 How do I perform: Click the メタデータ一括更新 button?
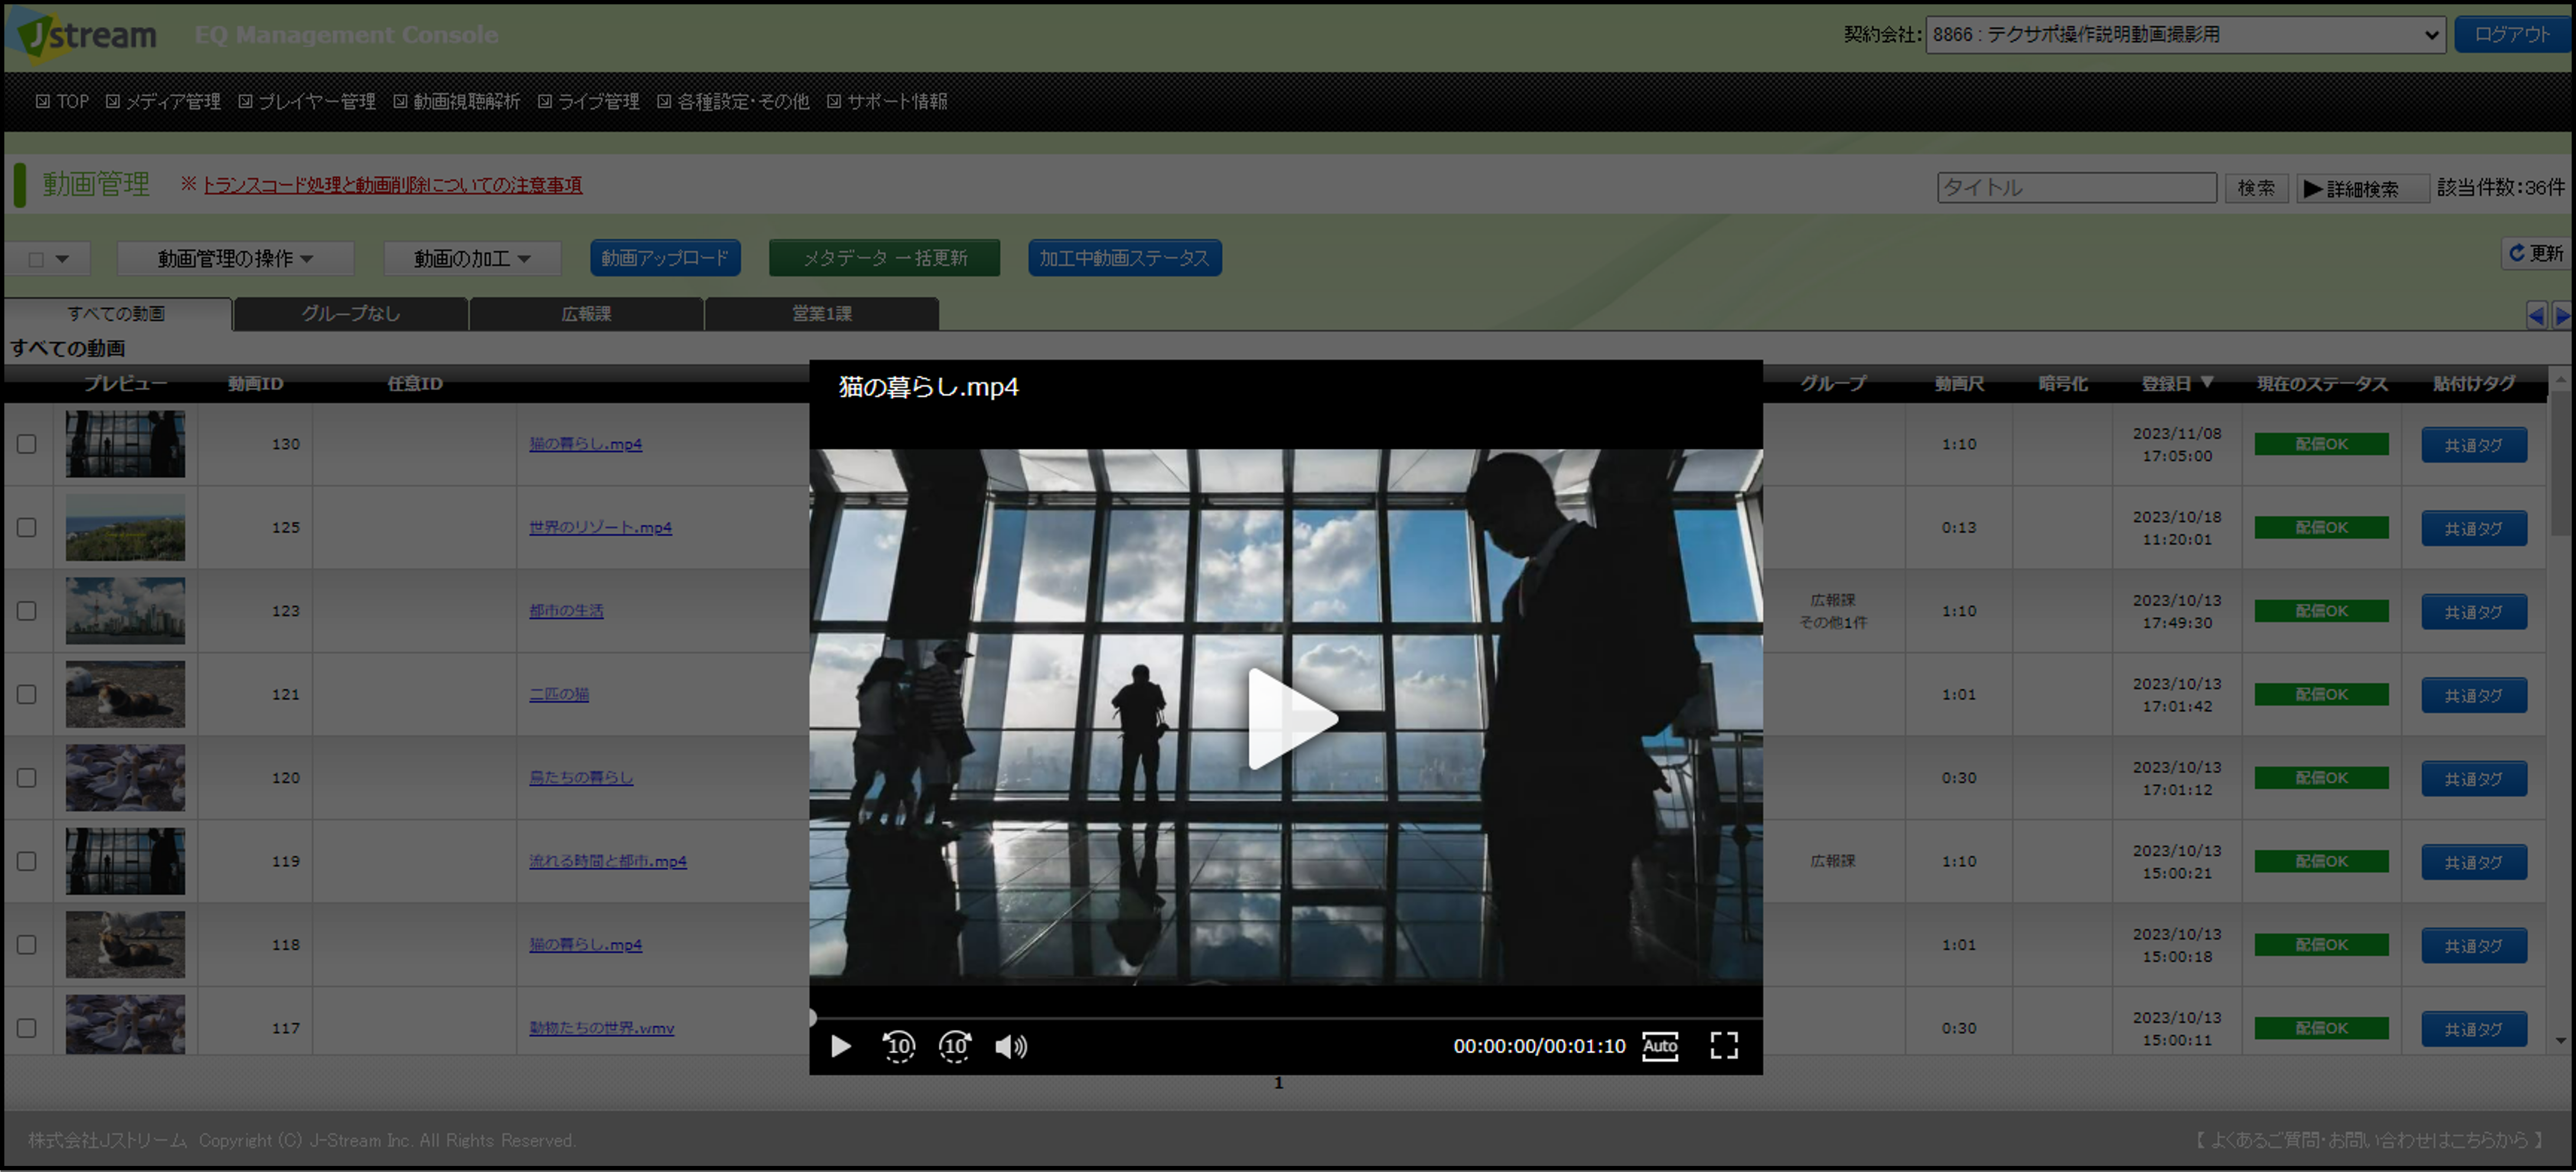pos(884,258)
